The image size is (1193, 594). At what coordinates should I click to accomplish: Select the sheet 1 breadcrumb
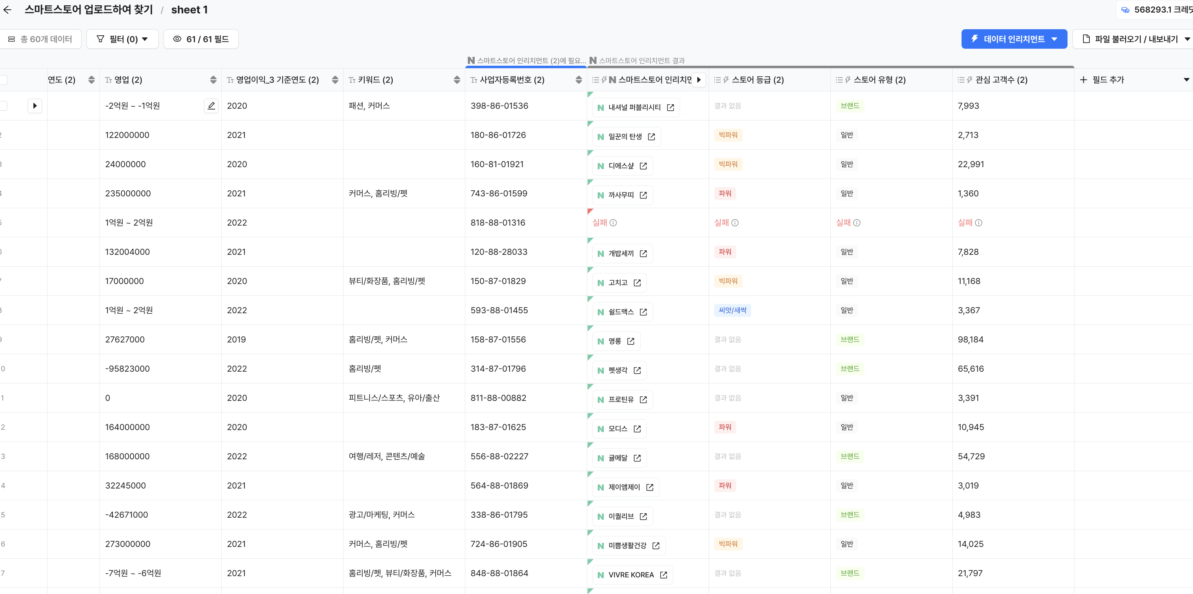click(189, 10)
